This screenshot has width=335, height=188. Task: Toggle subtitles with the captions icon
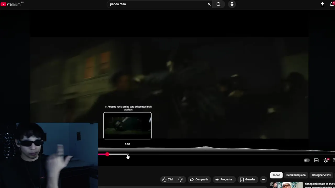pos(316,160)
